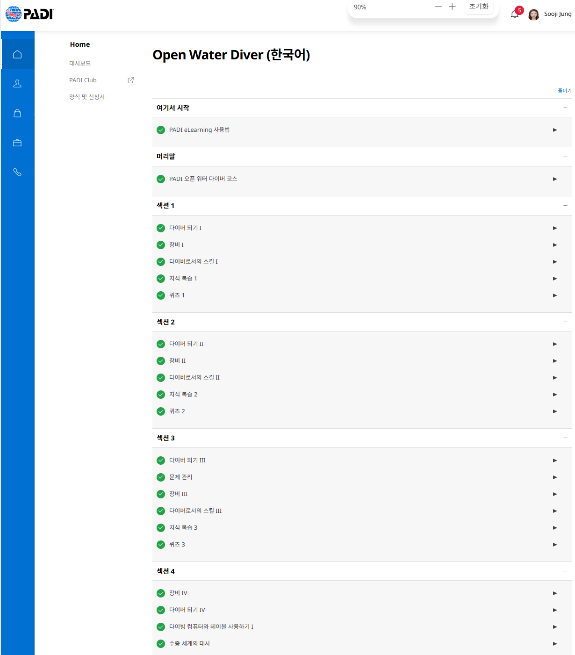Play arrow for 장비 II
This screenshot has width=575, height=655.
(555, 361)
